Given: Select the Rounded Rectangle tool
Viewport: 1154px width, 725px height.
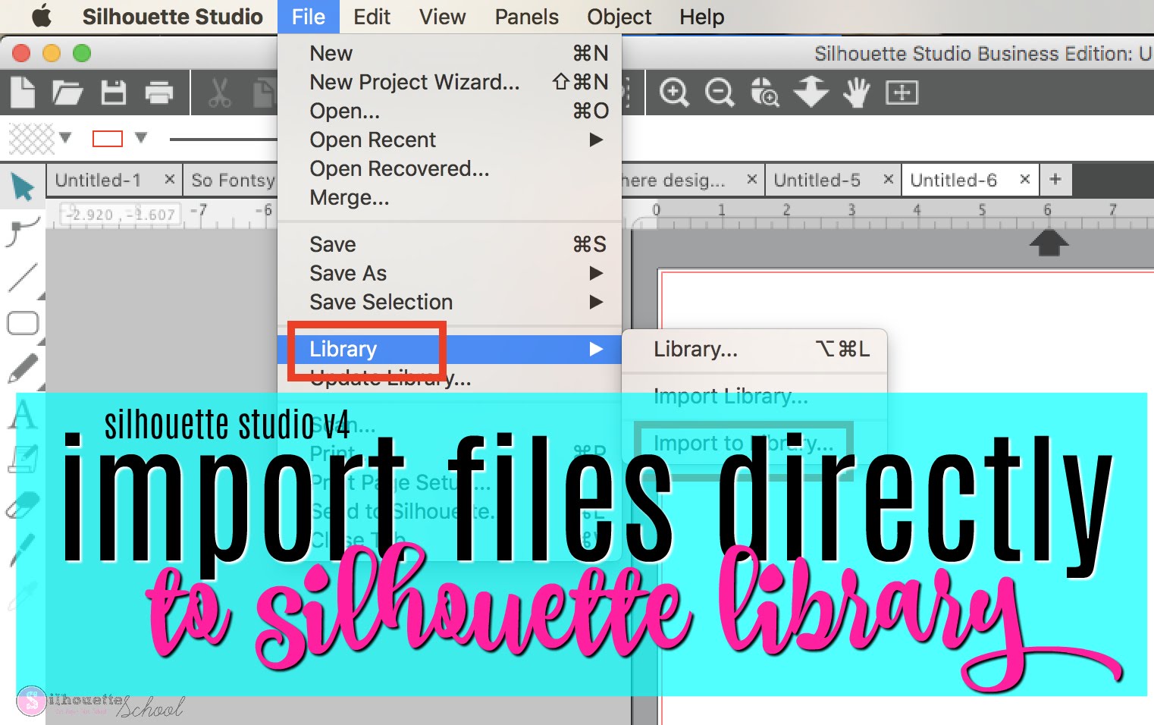Looking at the screenshot, I should (x=23, y=323).
